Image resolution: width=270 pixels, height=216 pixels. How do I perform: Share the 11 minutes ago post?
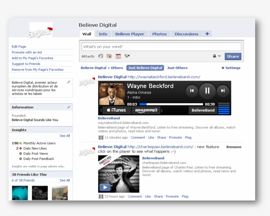162,138
